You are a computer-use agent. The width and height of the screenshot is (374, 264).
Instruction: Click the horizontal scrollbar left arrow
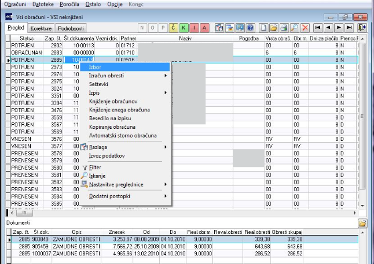(12, 213)
